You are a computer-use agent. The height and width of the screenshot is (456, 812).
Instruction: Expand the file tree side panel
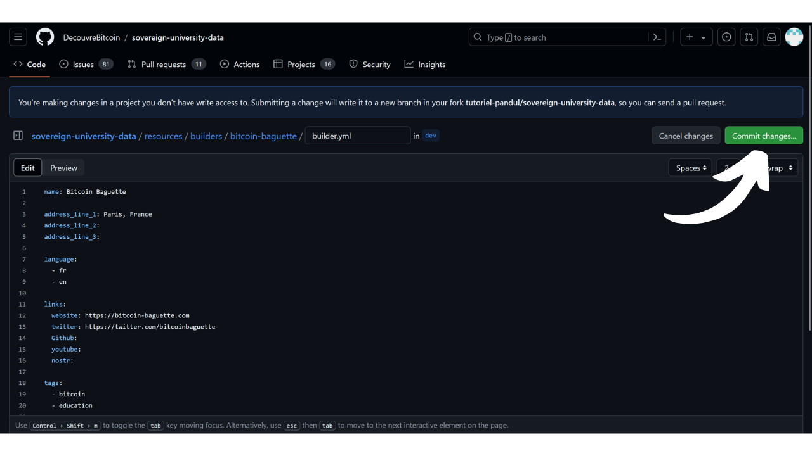click(x=18, y=136)
